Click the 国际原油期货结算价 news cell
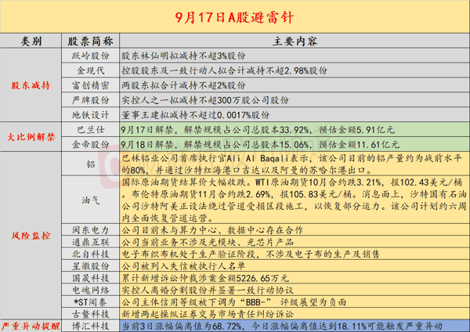470x332 pixels. [x=295, y=200]
